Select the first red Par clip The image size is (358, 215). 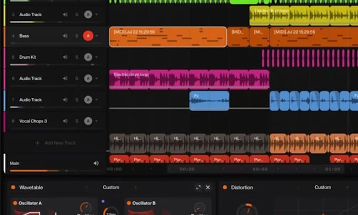[119, 159]
